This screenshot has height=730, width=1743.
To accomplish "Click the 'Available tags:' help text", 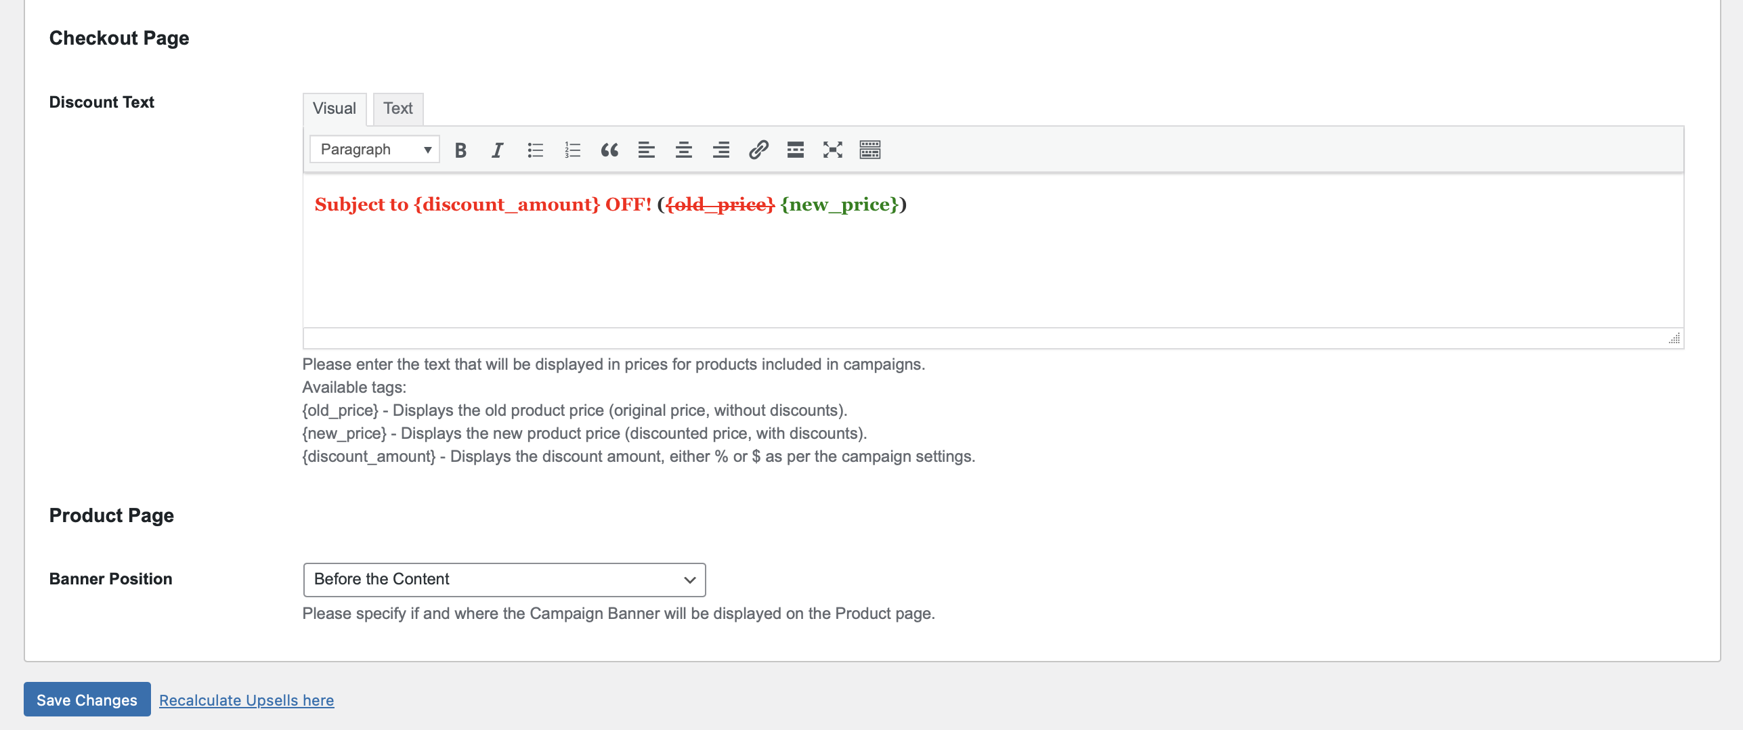I will tap(354, 387).
